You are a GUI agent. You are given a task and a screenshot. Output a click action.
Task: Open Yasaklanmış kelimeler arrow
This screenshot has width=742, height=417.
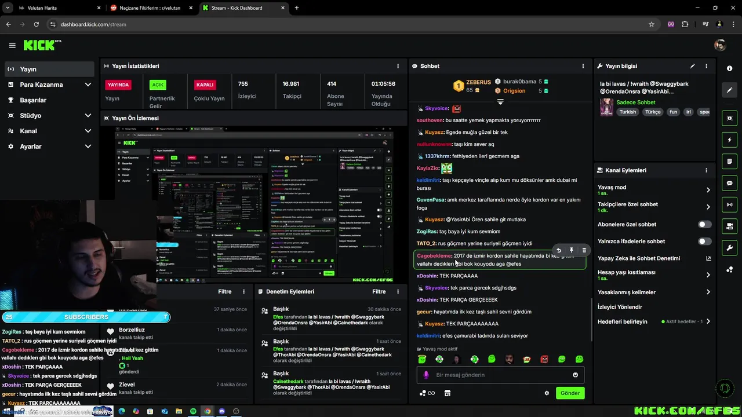pyautogui.click(x=708, y=292)
